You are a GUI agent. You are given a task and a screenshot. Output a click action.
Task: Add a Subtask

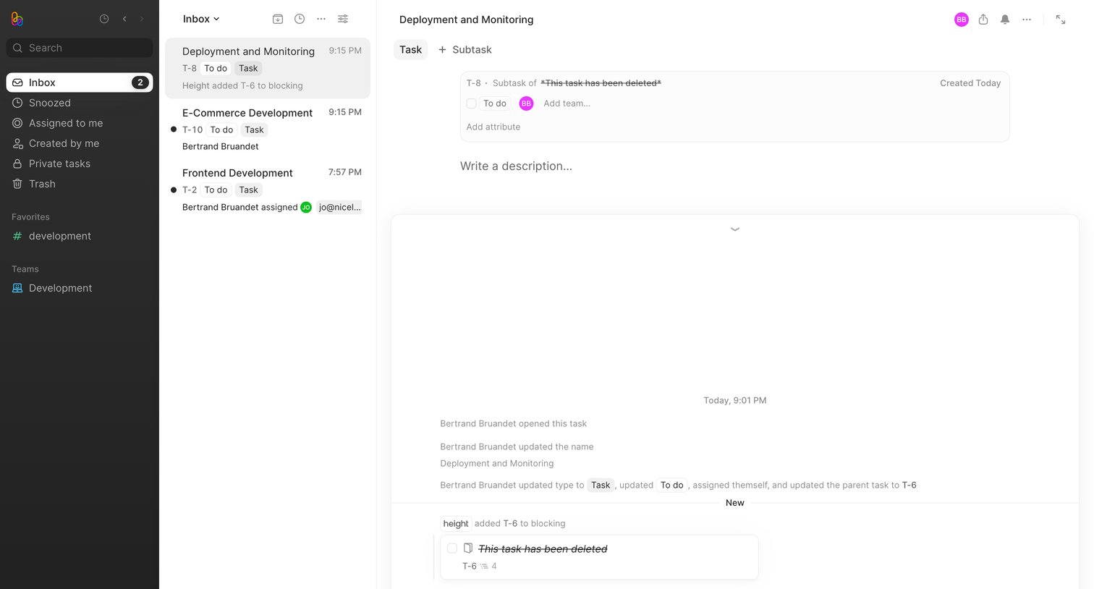pos(465,50)
